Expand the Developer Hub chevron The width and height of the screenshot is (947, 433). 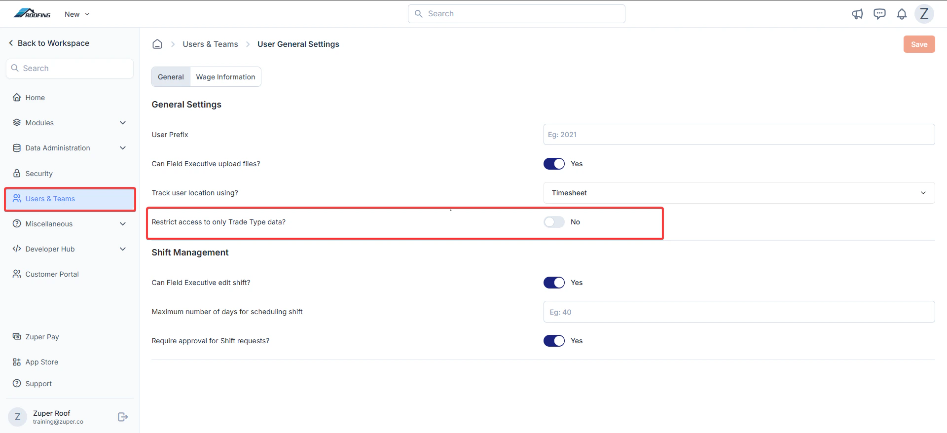[x=123, y=249]
